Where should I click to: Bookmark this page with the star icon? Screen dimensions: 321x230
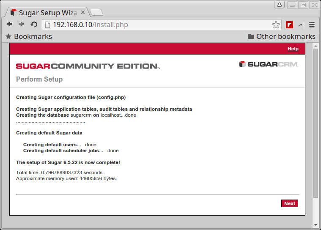276,25
